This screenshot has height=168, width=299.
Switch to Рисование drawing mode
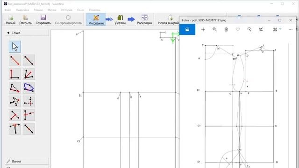(x=96, y=20)
